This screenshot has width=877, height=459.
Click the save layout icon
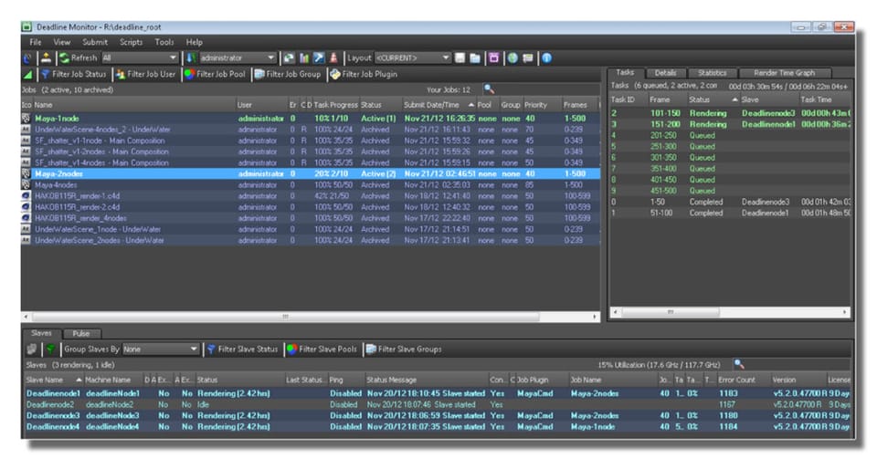coord(460,58)
